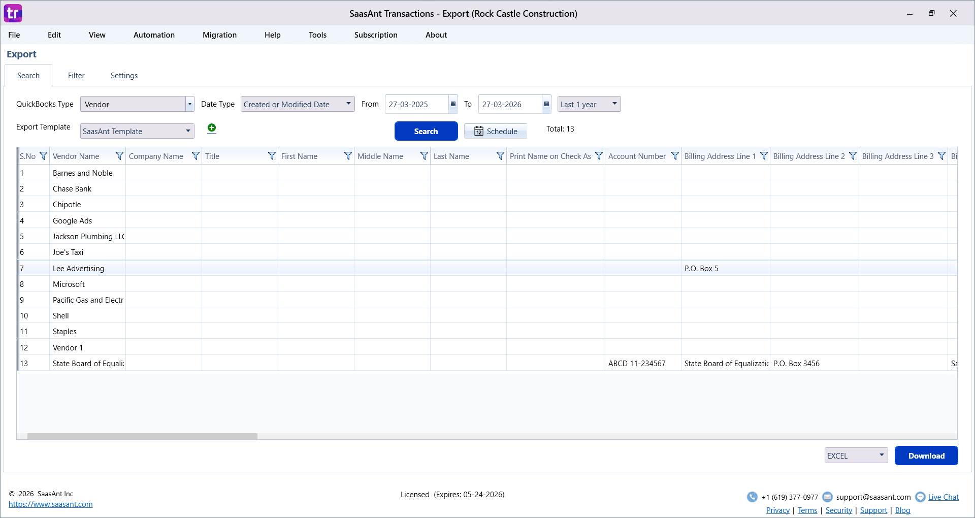Select the Barnes and Noble vendor row
Viewport: 975px width, 518px height.
(487, 173)
